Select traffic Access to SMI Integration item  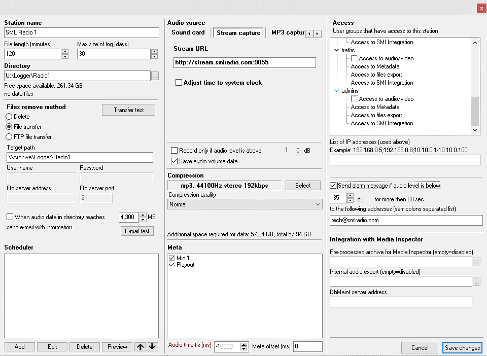click(x=381, y=83)
